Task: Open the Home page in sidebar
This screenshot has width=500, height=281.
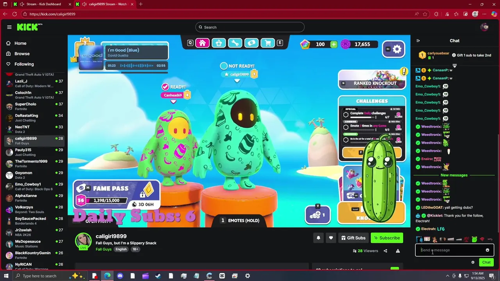Action: pos(20,43)
